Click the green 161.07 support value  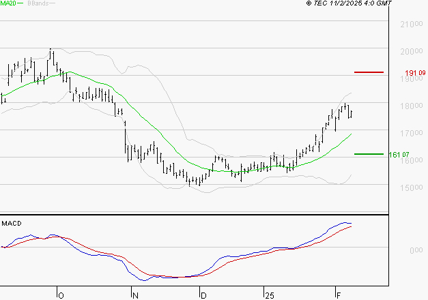[x=399, y=155]
